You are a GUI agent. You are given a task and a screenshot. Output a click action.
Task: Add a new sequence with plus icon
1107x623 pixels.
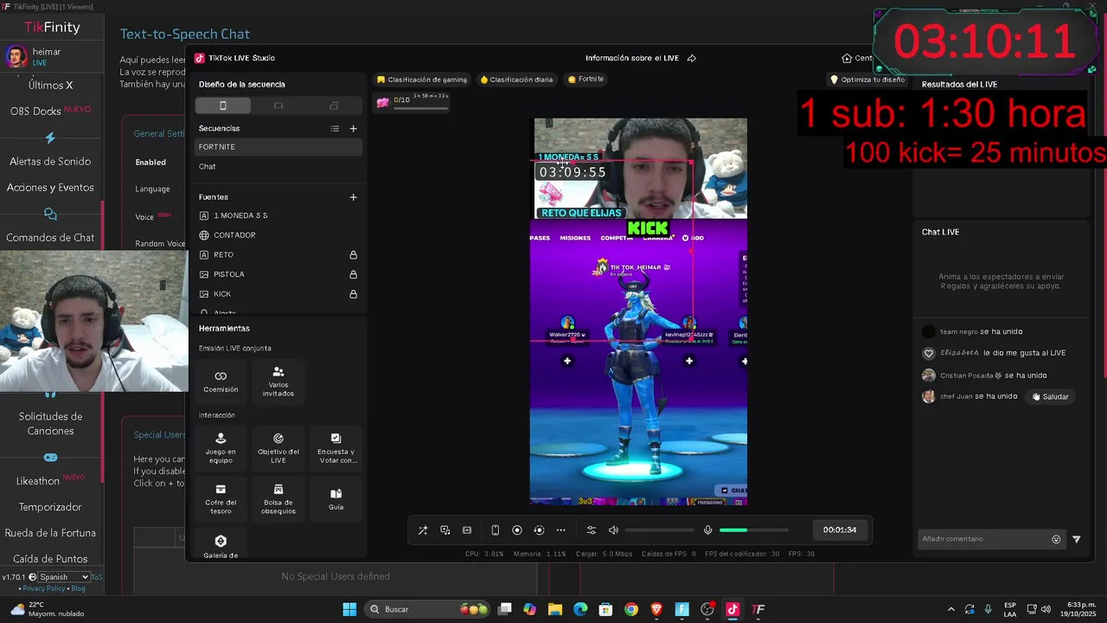353,129
